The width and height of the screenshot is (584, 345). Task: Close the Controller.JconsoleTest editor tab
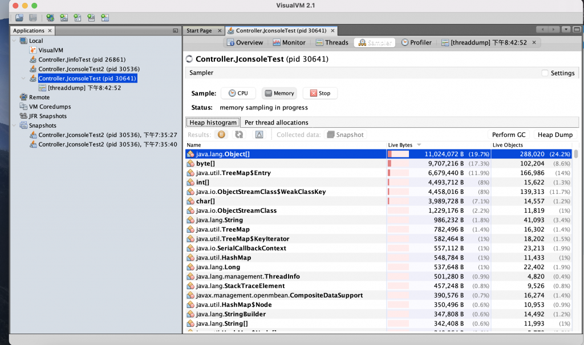click(x=332, y=31)
